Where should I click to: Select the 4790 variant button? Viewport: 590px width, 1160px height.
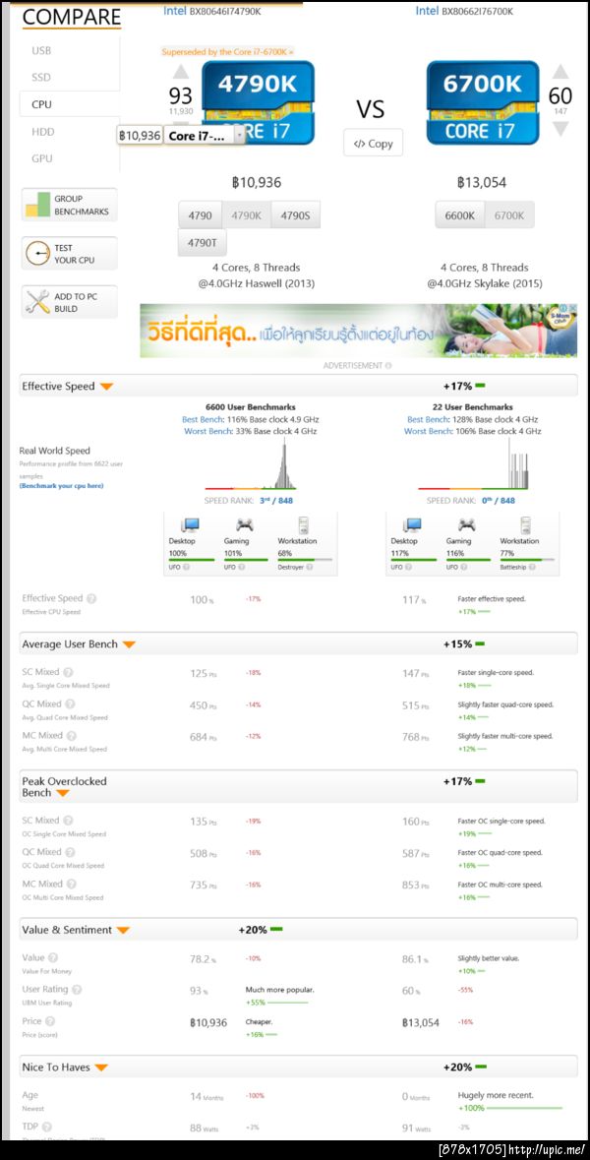pos(200,215)
